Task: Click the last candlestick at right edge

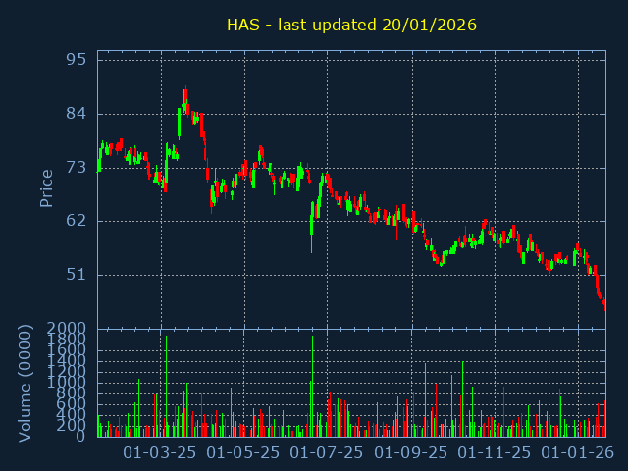Action: click(604, 306)
